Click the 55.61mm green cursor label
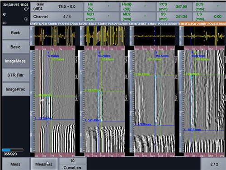 pyautogui.click(x=108, y=59)
